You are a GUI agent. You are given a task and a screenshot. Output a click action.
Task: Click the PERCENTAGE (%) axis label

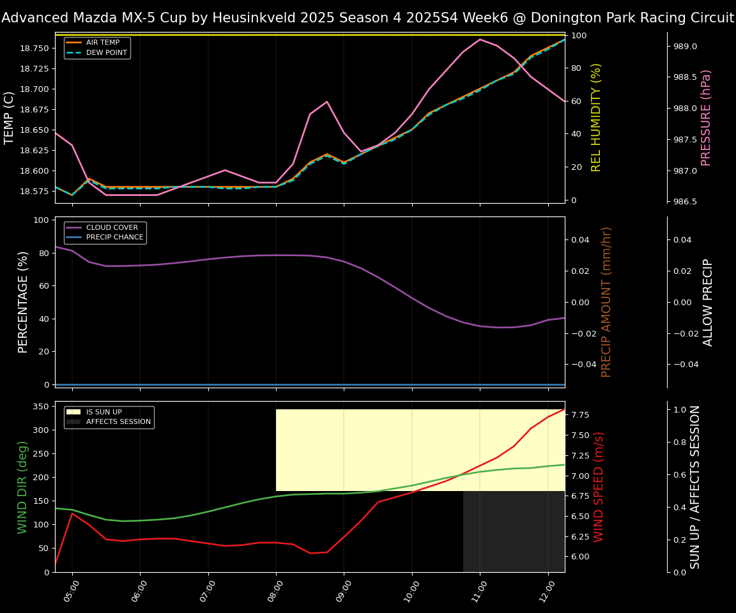[24, 302]
